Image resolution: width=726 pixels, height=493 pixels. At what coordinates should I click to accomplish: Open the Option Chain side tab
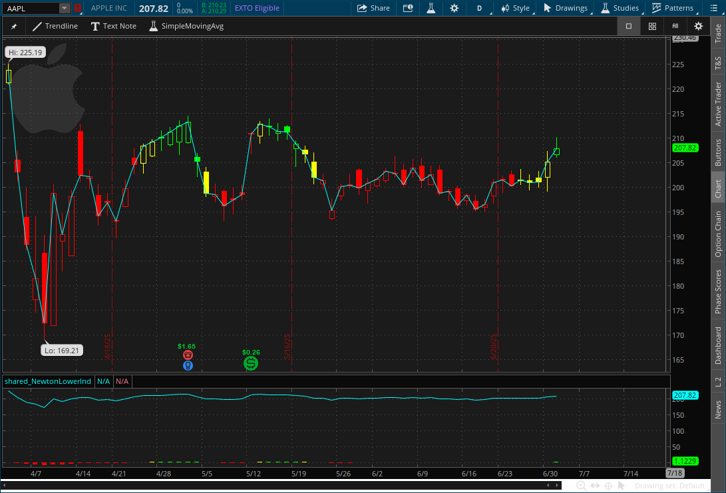tap(718, 234)
